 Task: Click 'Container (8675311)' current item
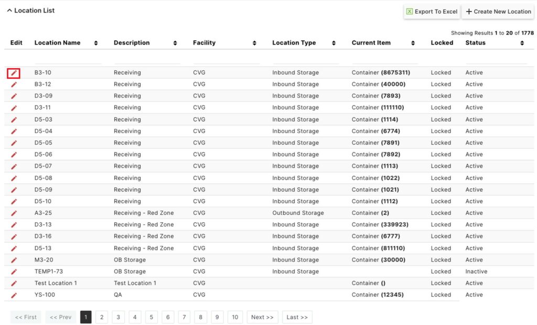tap(381, 73)
